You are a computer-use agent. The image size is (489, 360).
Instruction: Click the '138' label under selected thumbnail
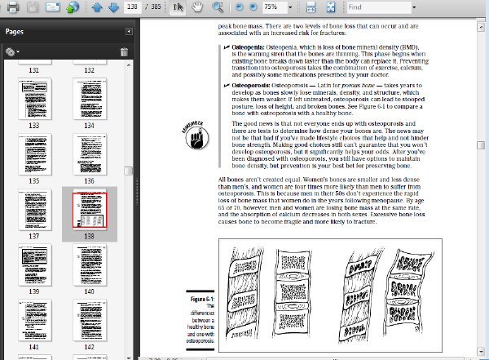[x=89, y=236]
